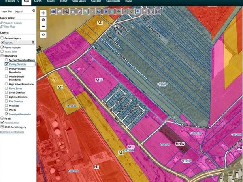This screenshot has height=182, width=243.
Task: Select the Identify info tool in map toolbar
Action: tap(53, 11)
